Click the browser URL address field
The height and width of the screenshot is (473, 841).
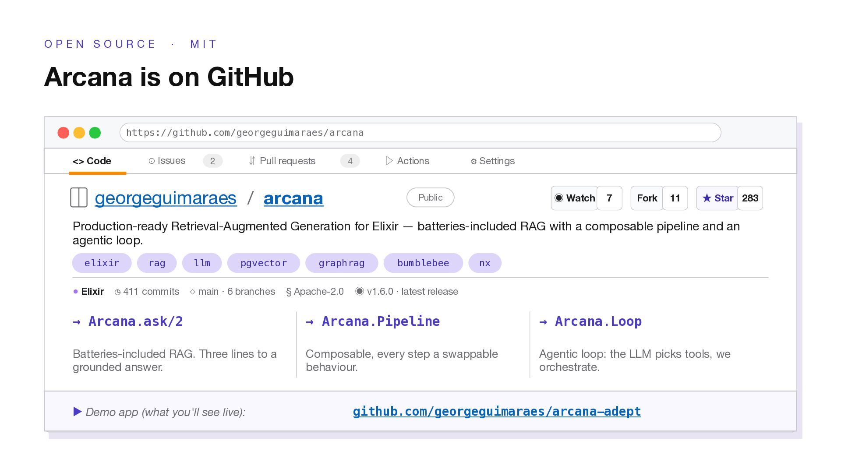(420, 133)
